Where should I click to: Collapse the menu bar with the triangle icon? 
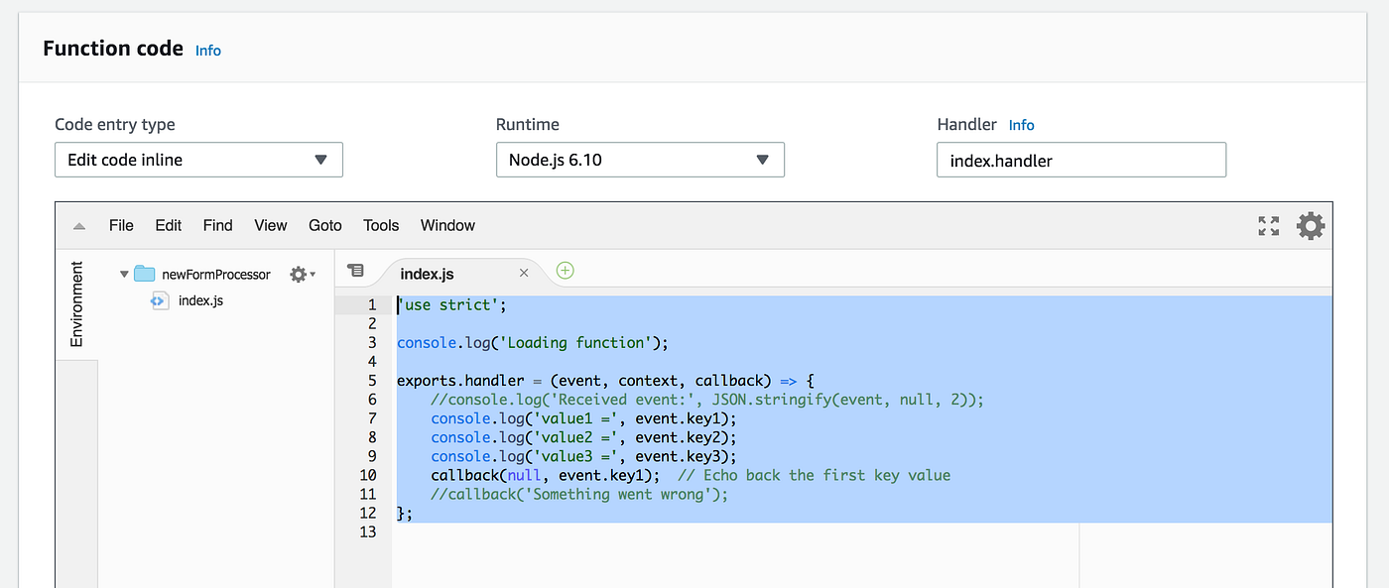pyautogui.click(x=78, y=225)
